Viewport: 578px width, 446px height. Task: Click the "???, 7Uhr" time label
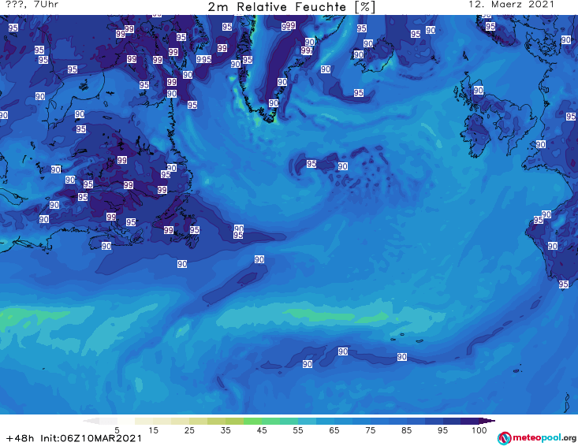pos(32,5)
